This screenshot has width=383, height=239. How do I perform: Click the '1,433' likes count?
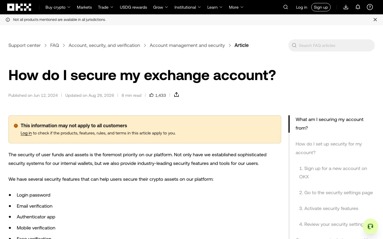tap(160, 95)
